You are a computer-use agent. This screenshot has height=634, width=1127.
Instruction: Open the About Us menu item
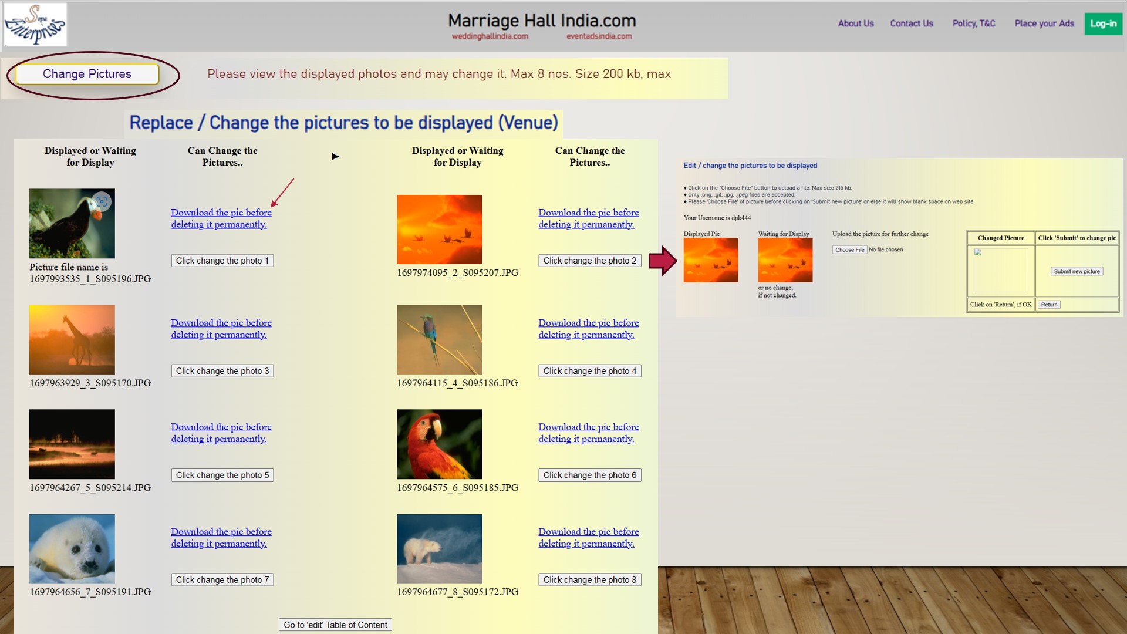pos(855,23)
